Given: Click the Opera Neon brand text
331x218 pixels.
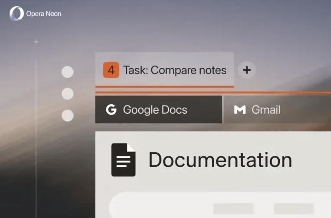Looking at the screenshot, I should click(43, 14).
